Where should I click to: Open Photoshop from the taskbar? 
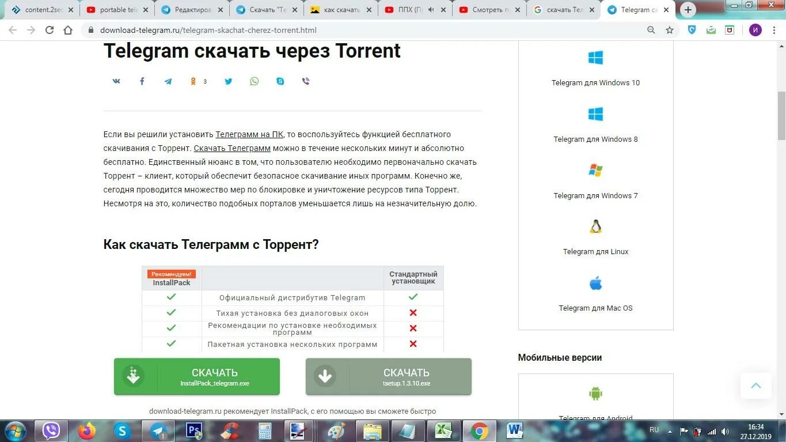[194, 430]
